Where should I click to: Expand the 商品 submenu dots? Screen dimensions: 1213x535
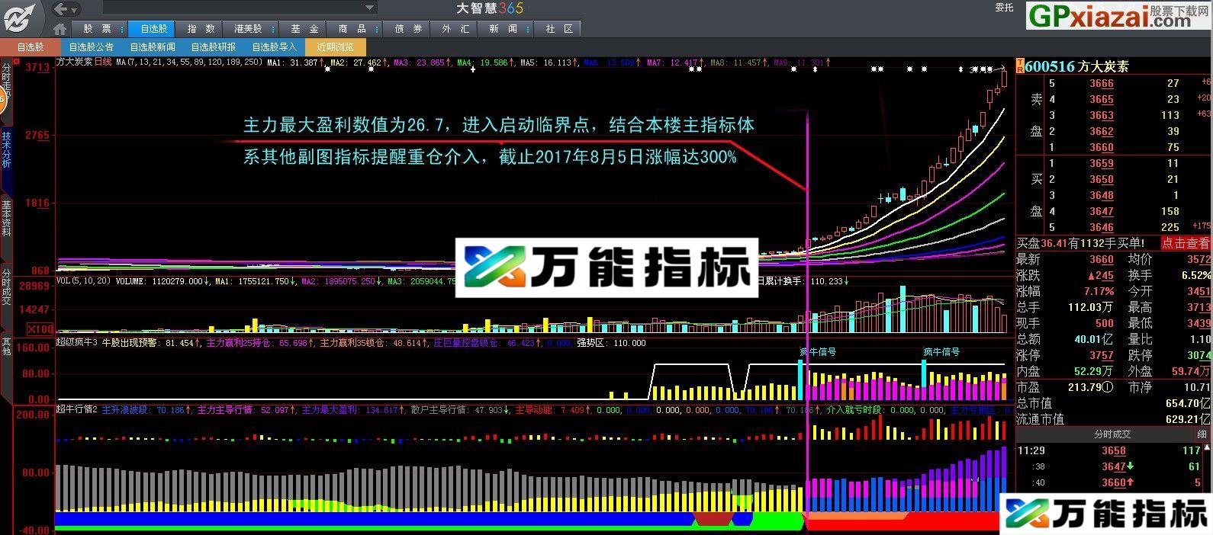click(377, 29)
